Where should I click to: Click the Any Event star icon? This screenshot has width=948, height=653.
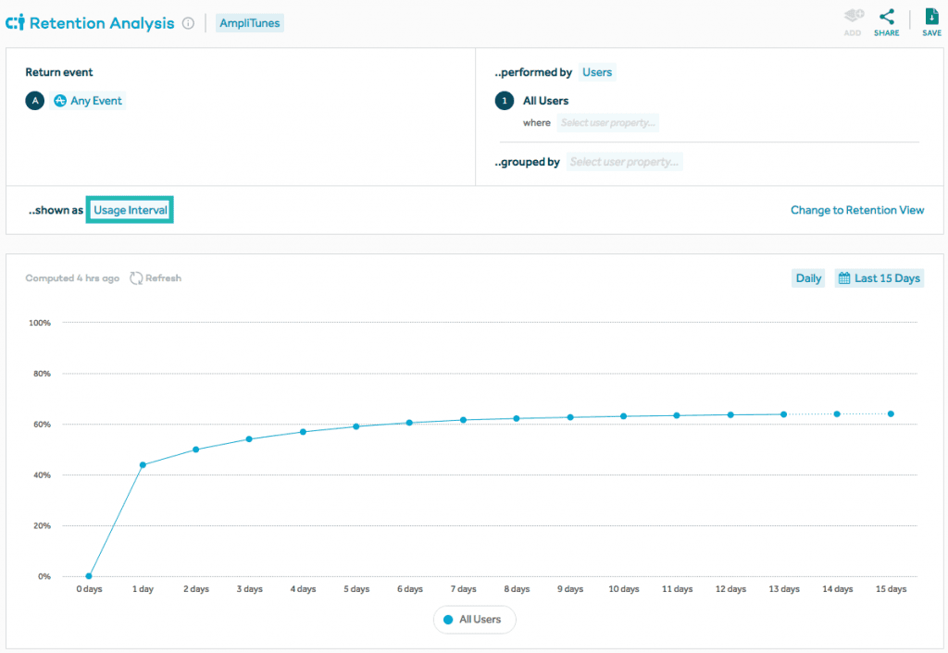pos(59,101)
